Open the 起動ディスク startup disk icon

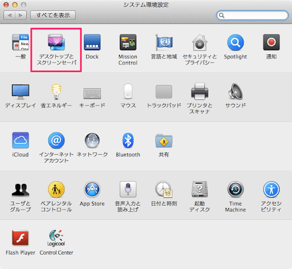[x=200, y=190]
